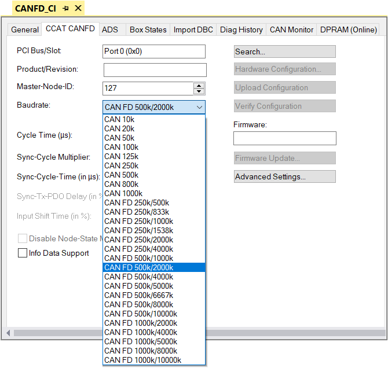Switch to the General tab
Viewport: 388px width, 368px height.
tap(25, 30)
